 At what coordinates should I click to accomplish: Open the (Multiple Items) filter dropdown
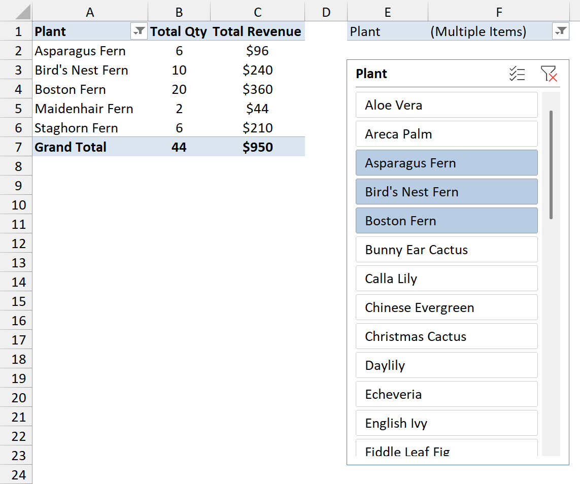click(561, 31)
